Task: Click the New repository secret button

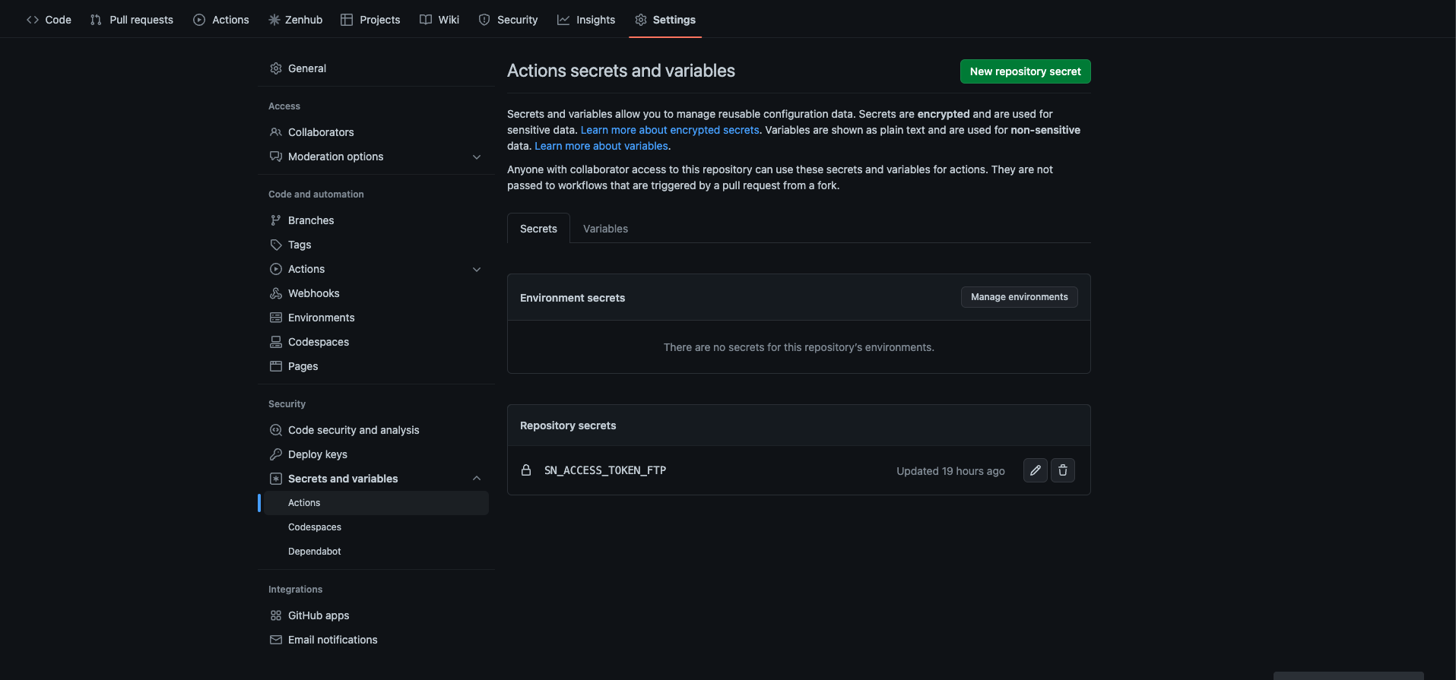Action: coord(1025,71)
